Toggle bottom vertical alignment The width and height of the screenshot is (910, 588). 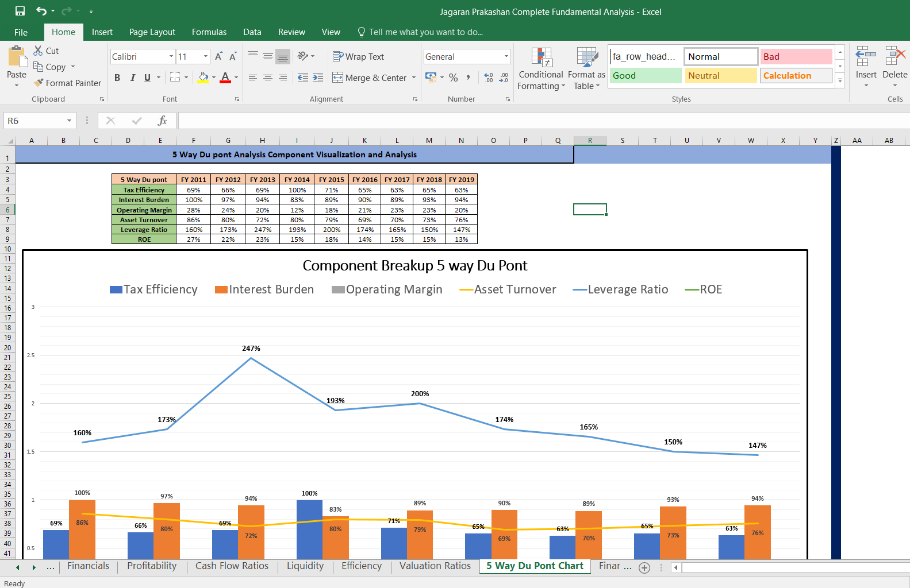[x=283, y=56]
